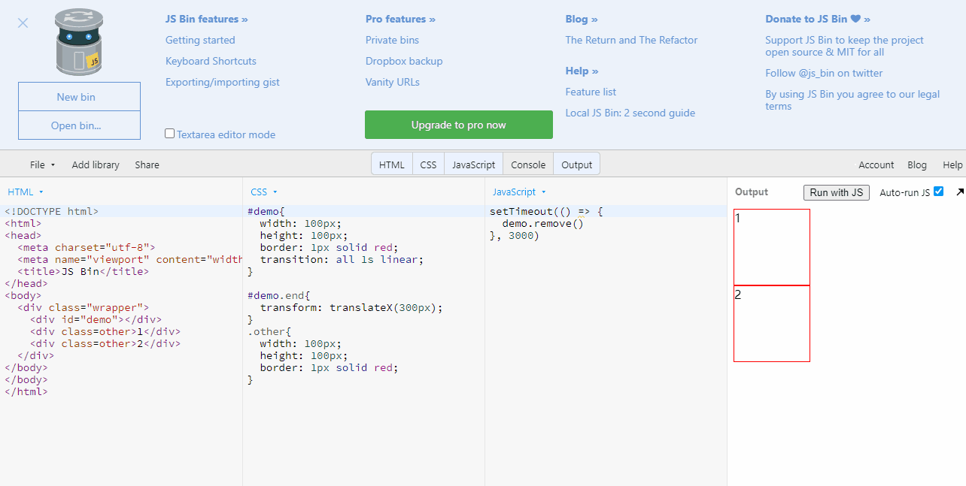The width and height of the screenshot is (966, 486).
Task: Toggle the JavaScript panel tab
Action: (473, 165)
